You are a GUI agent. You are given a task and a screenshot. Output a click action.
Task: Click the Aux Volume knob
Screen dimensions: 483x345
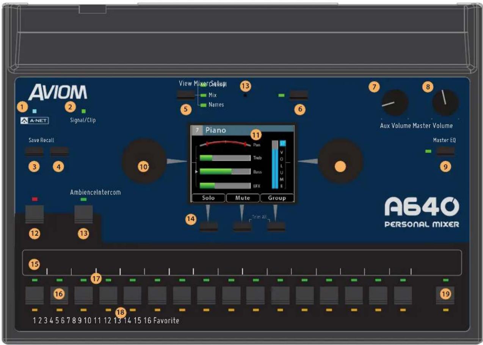(x=395, y=103)
